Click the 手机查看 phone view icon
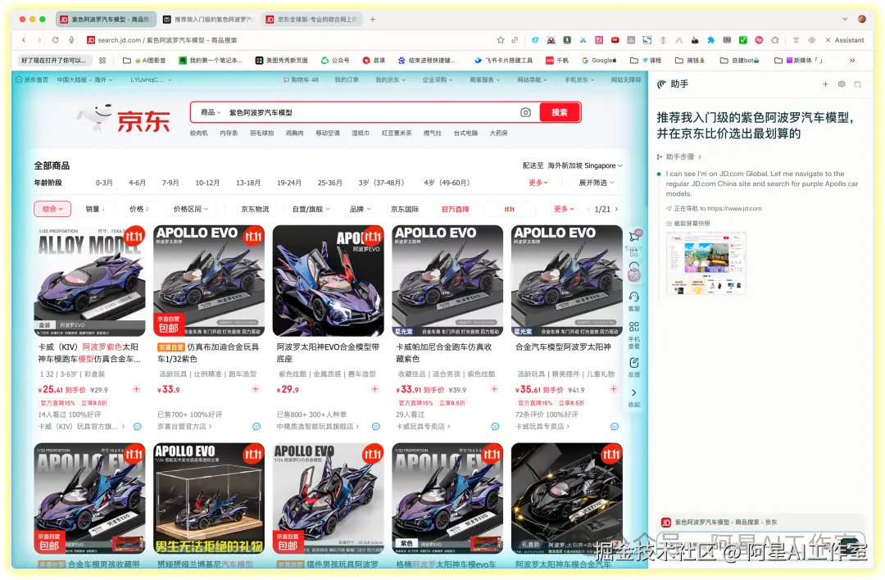 pos(634,332)
